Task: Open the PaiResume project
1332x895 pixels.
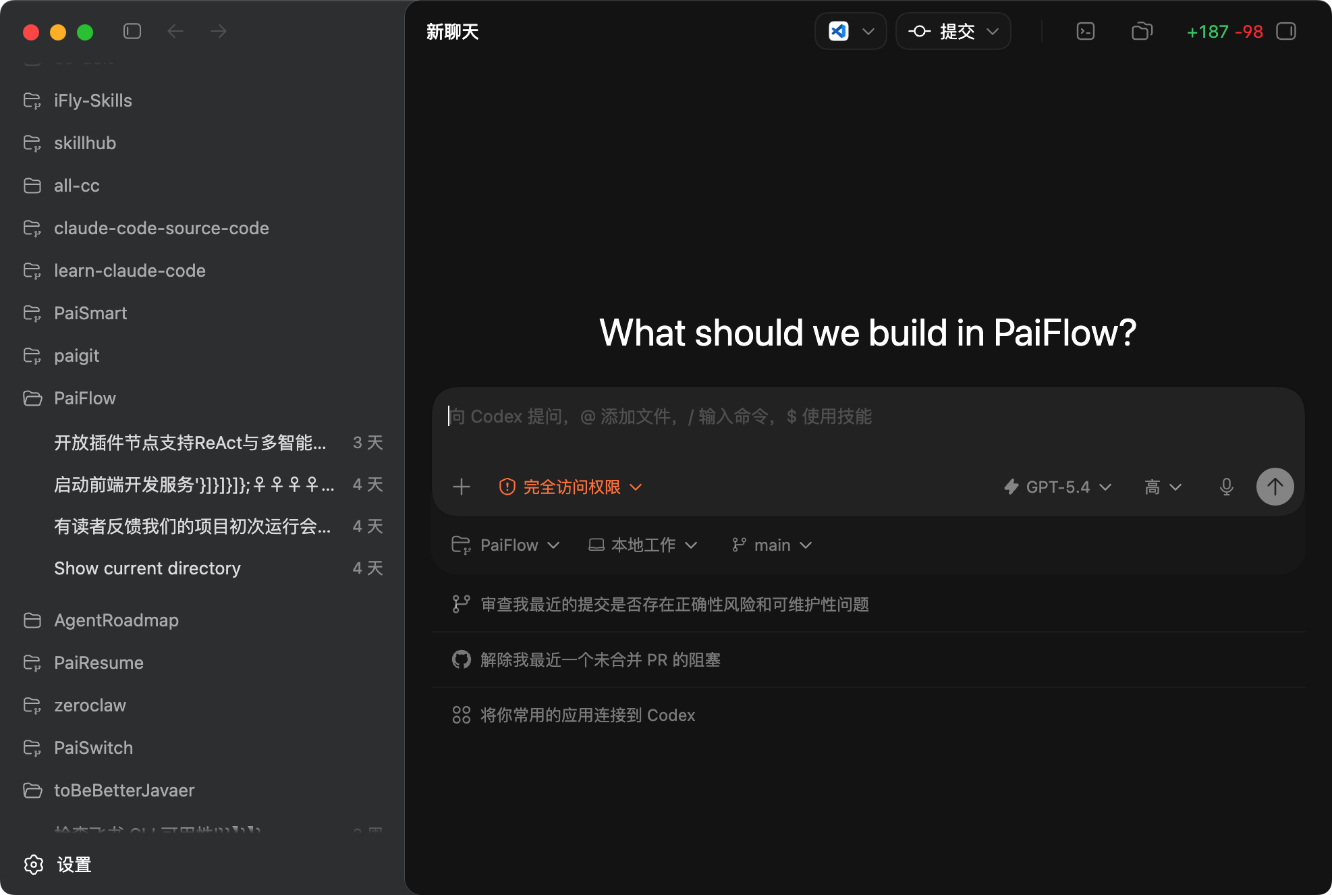Action: click(x=202, y=663)
